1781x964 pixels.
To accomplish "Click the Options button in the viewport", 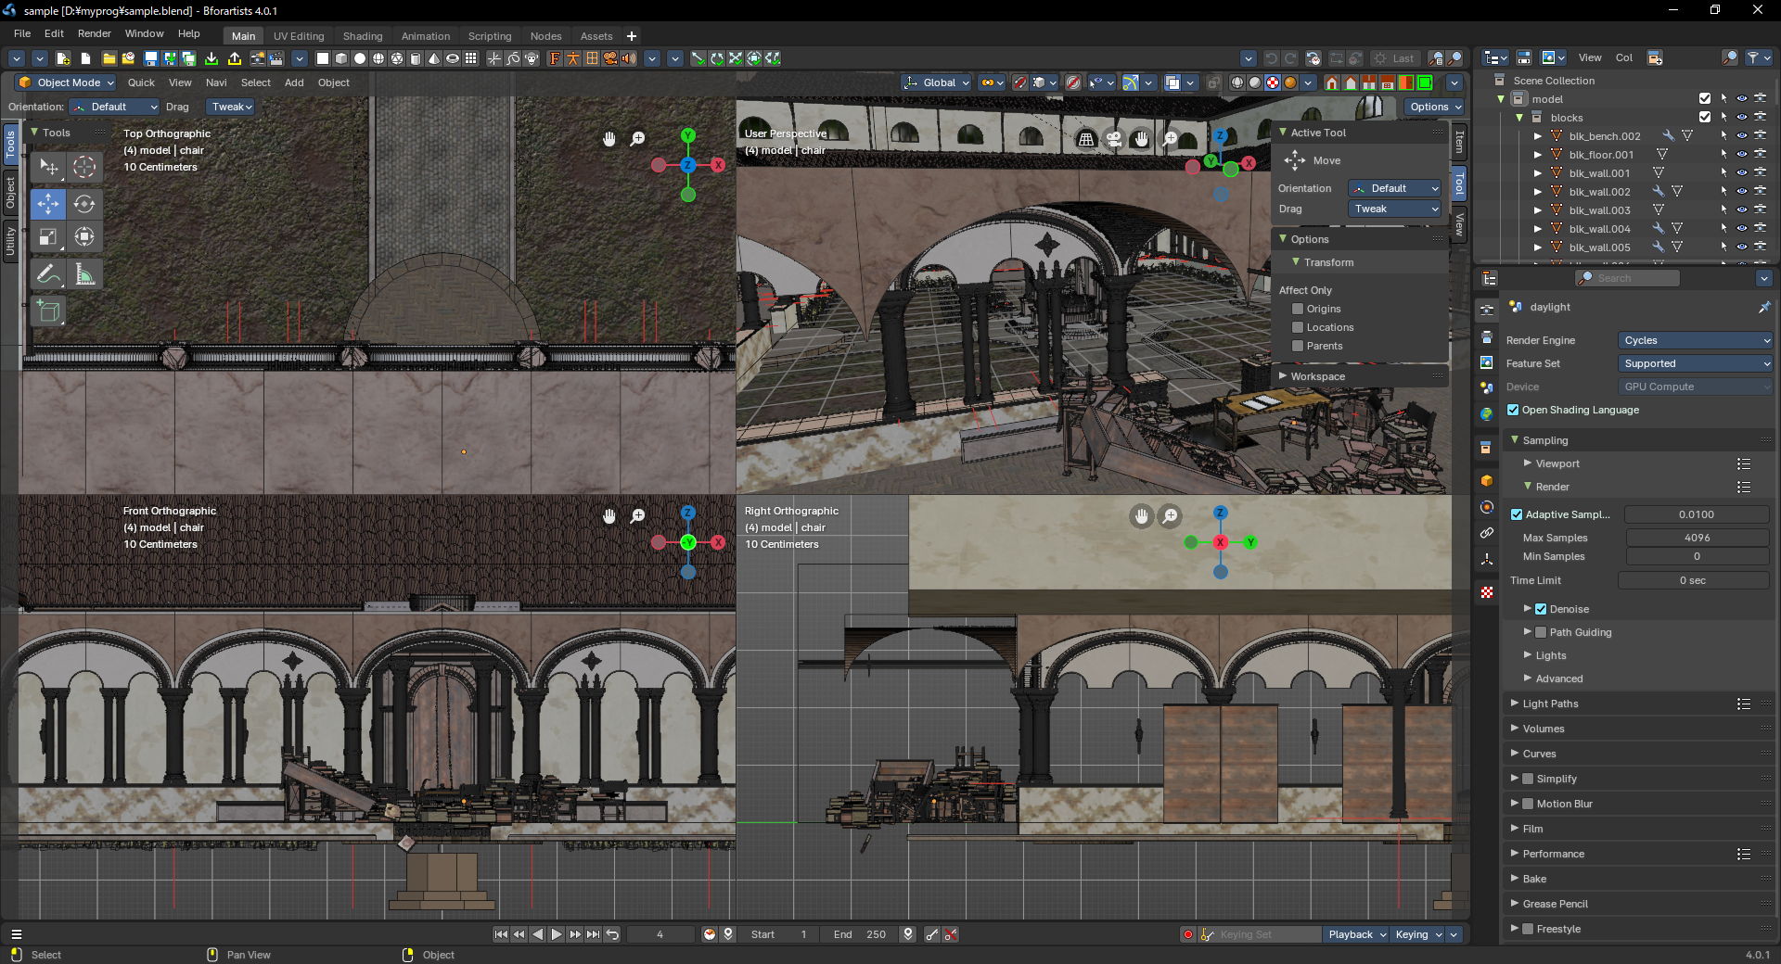I will (x=1434, y=107).
